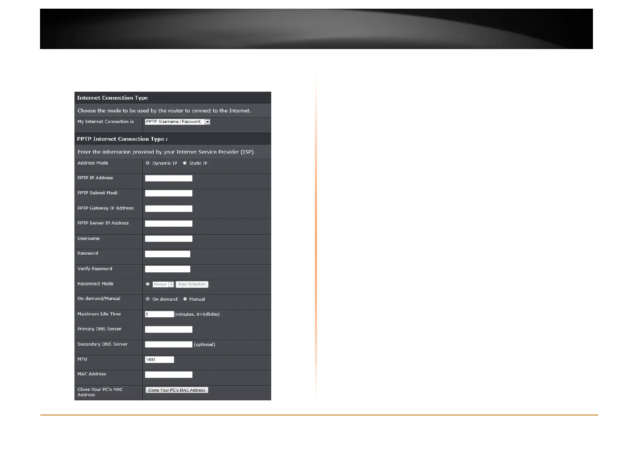Click the Secondary DNS Server field
Screen dimensions: 636x449
169,344
